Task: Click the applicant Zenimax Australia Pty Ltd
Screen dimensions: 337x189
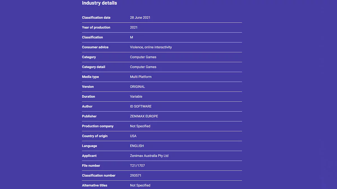Action: [149, 156]
